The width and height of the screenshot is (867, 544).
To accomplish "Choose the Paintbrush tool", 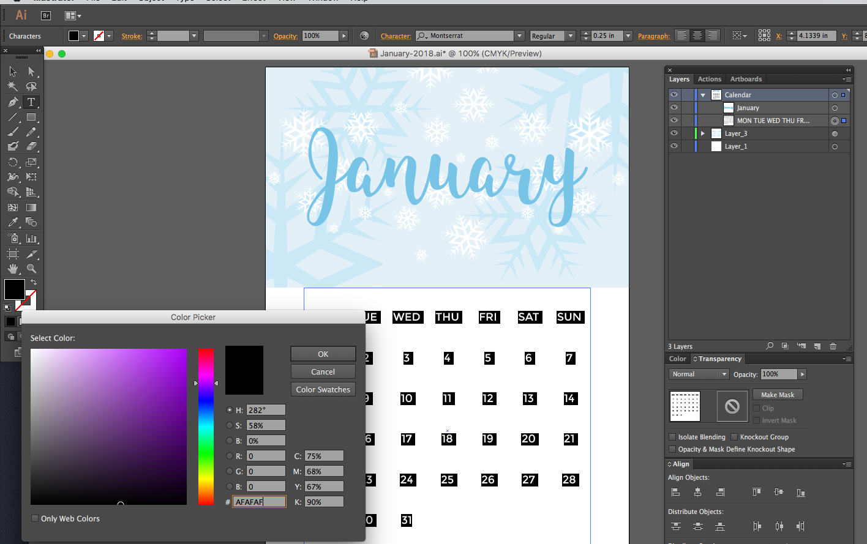I will coord(12,132).
